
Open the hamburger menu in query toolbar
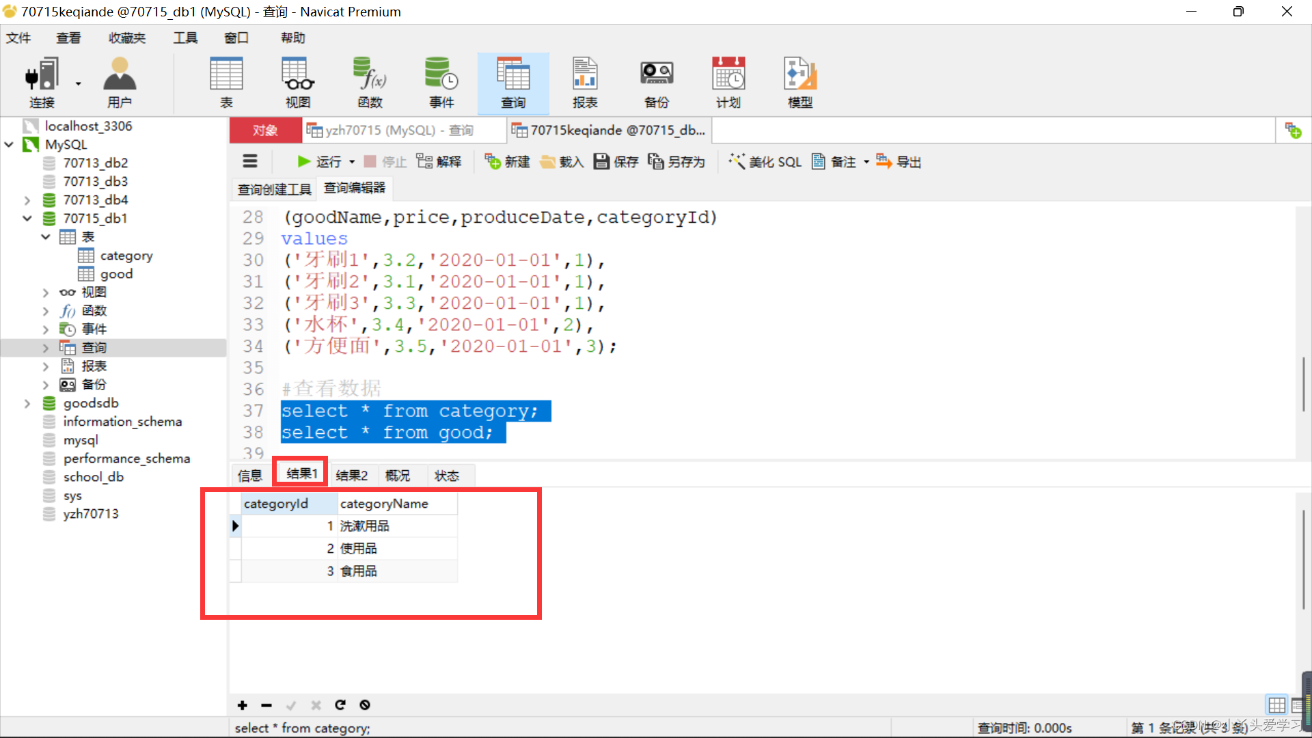coord(250,162)
